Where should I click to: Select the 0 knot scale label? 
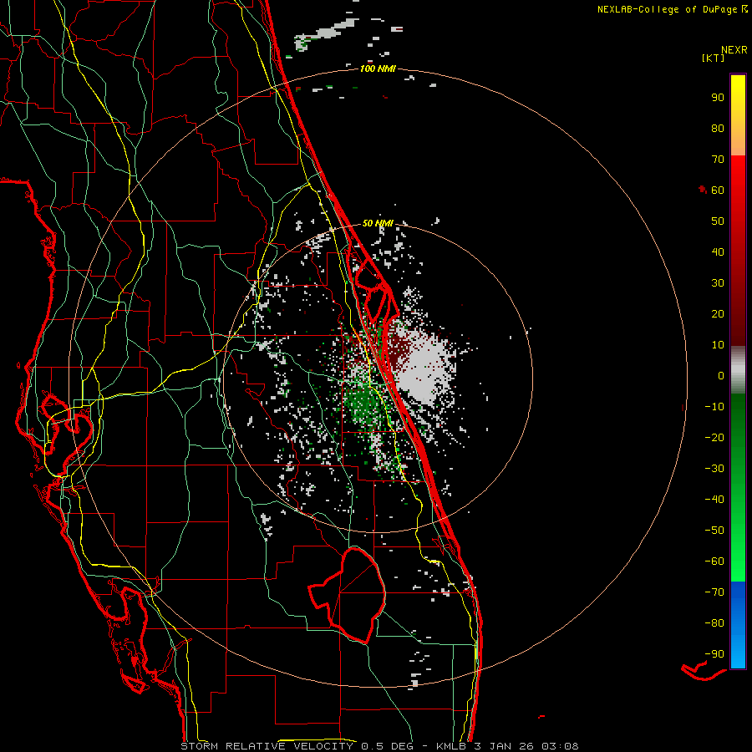pos(721,375)
